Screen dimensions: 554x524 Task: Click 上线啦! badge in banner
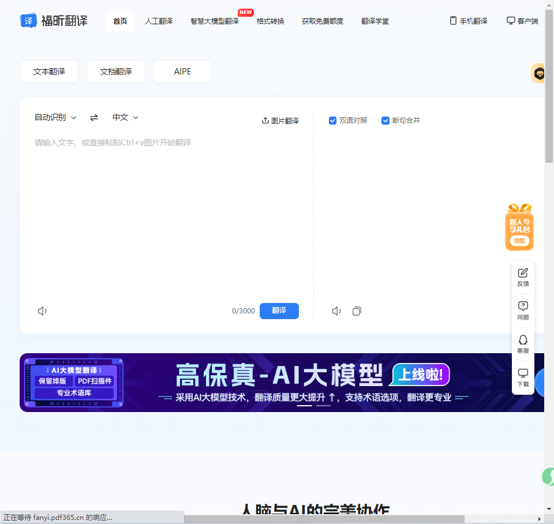[x=421, y=374]
